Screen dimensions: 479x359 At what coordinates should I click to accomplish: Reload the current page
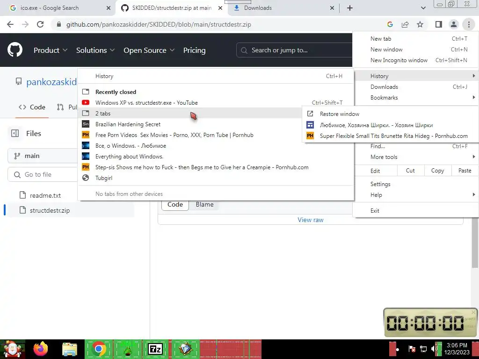click(x=40, y=24)
